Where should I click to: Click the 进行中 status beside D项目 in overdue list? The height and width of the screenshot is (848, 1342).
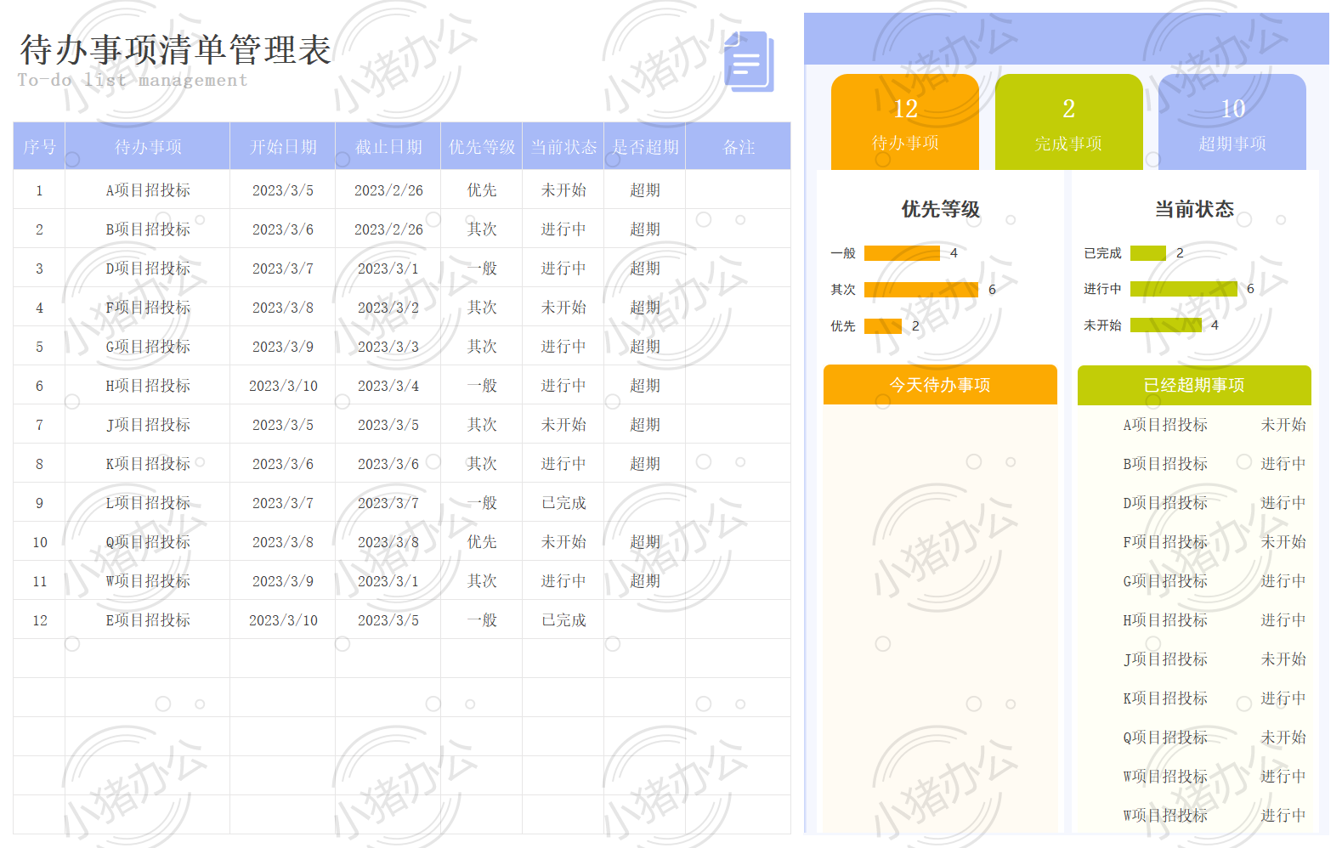click(1283, 503)
